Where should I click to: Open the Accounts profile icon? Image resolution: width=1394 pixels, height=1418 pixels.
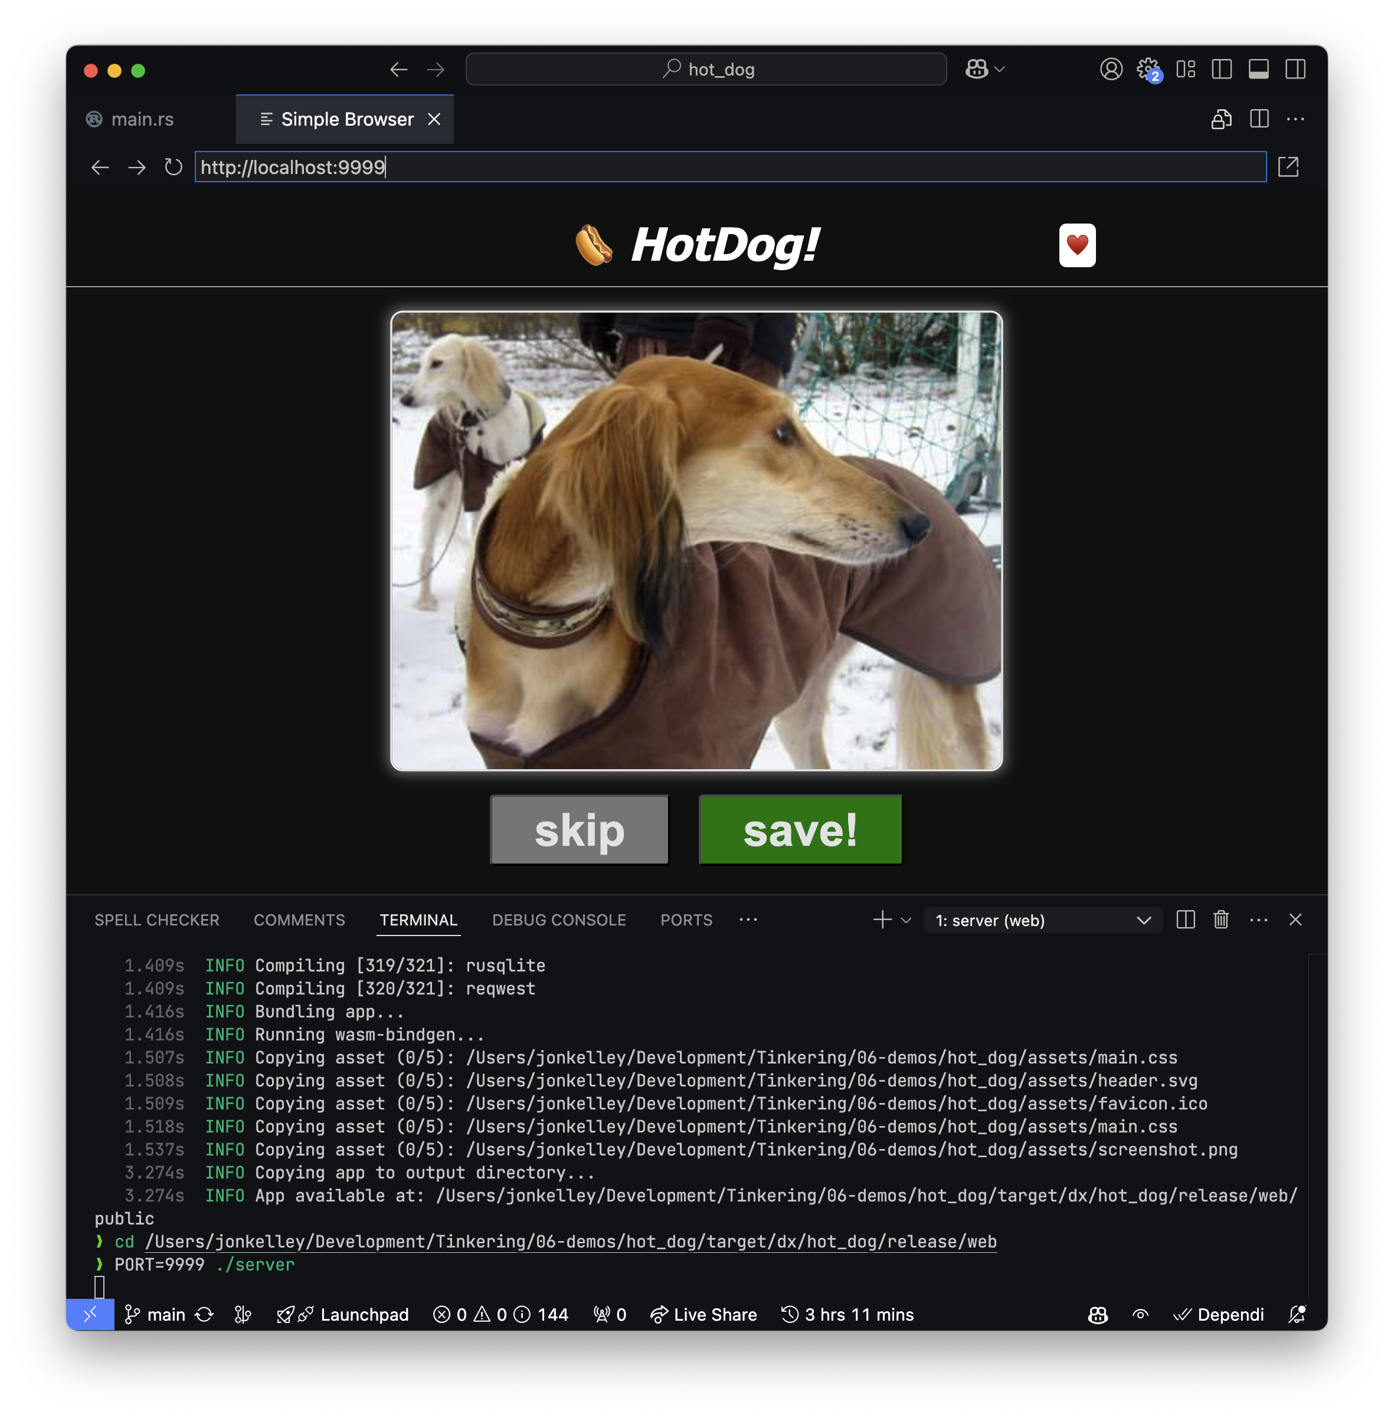1111,70
